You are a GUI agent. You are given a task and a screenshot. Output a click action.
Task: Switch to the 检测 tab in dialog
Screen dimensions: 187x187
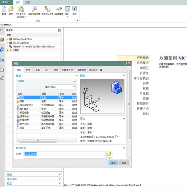pos(56,70)
